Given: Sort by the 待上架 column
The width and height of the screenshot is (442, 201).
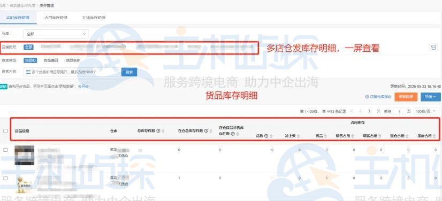Looking at the screenshot, I should pyautogui.click(x=298, y=136).
